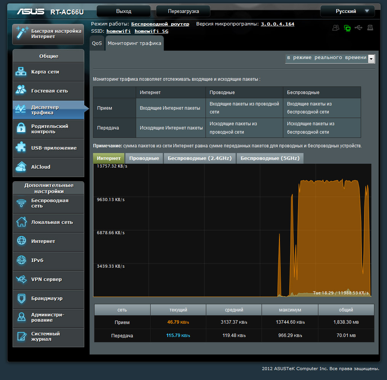387x380 pixels.
Task: Switch graph to Беспроводные (2.4GHz) tab
Action: [200, 158]
